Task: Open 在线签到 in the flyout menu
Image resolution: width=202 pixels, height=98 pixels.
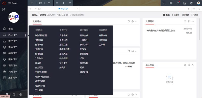Action: click(63, 58)
